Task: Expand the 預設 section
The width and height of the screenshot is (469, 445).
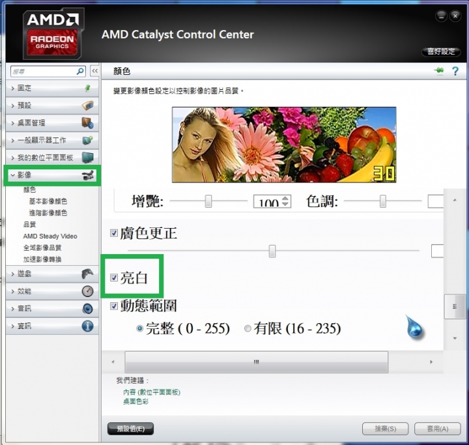Action: (12, 106)
